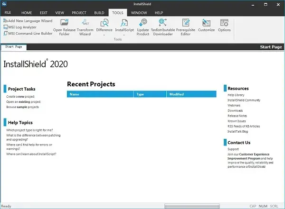The width and height of the screenshot is (285, 209).
Task: Open the Downloads resource link
Action: click(x=235, y=111)
